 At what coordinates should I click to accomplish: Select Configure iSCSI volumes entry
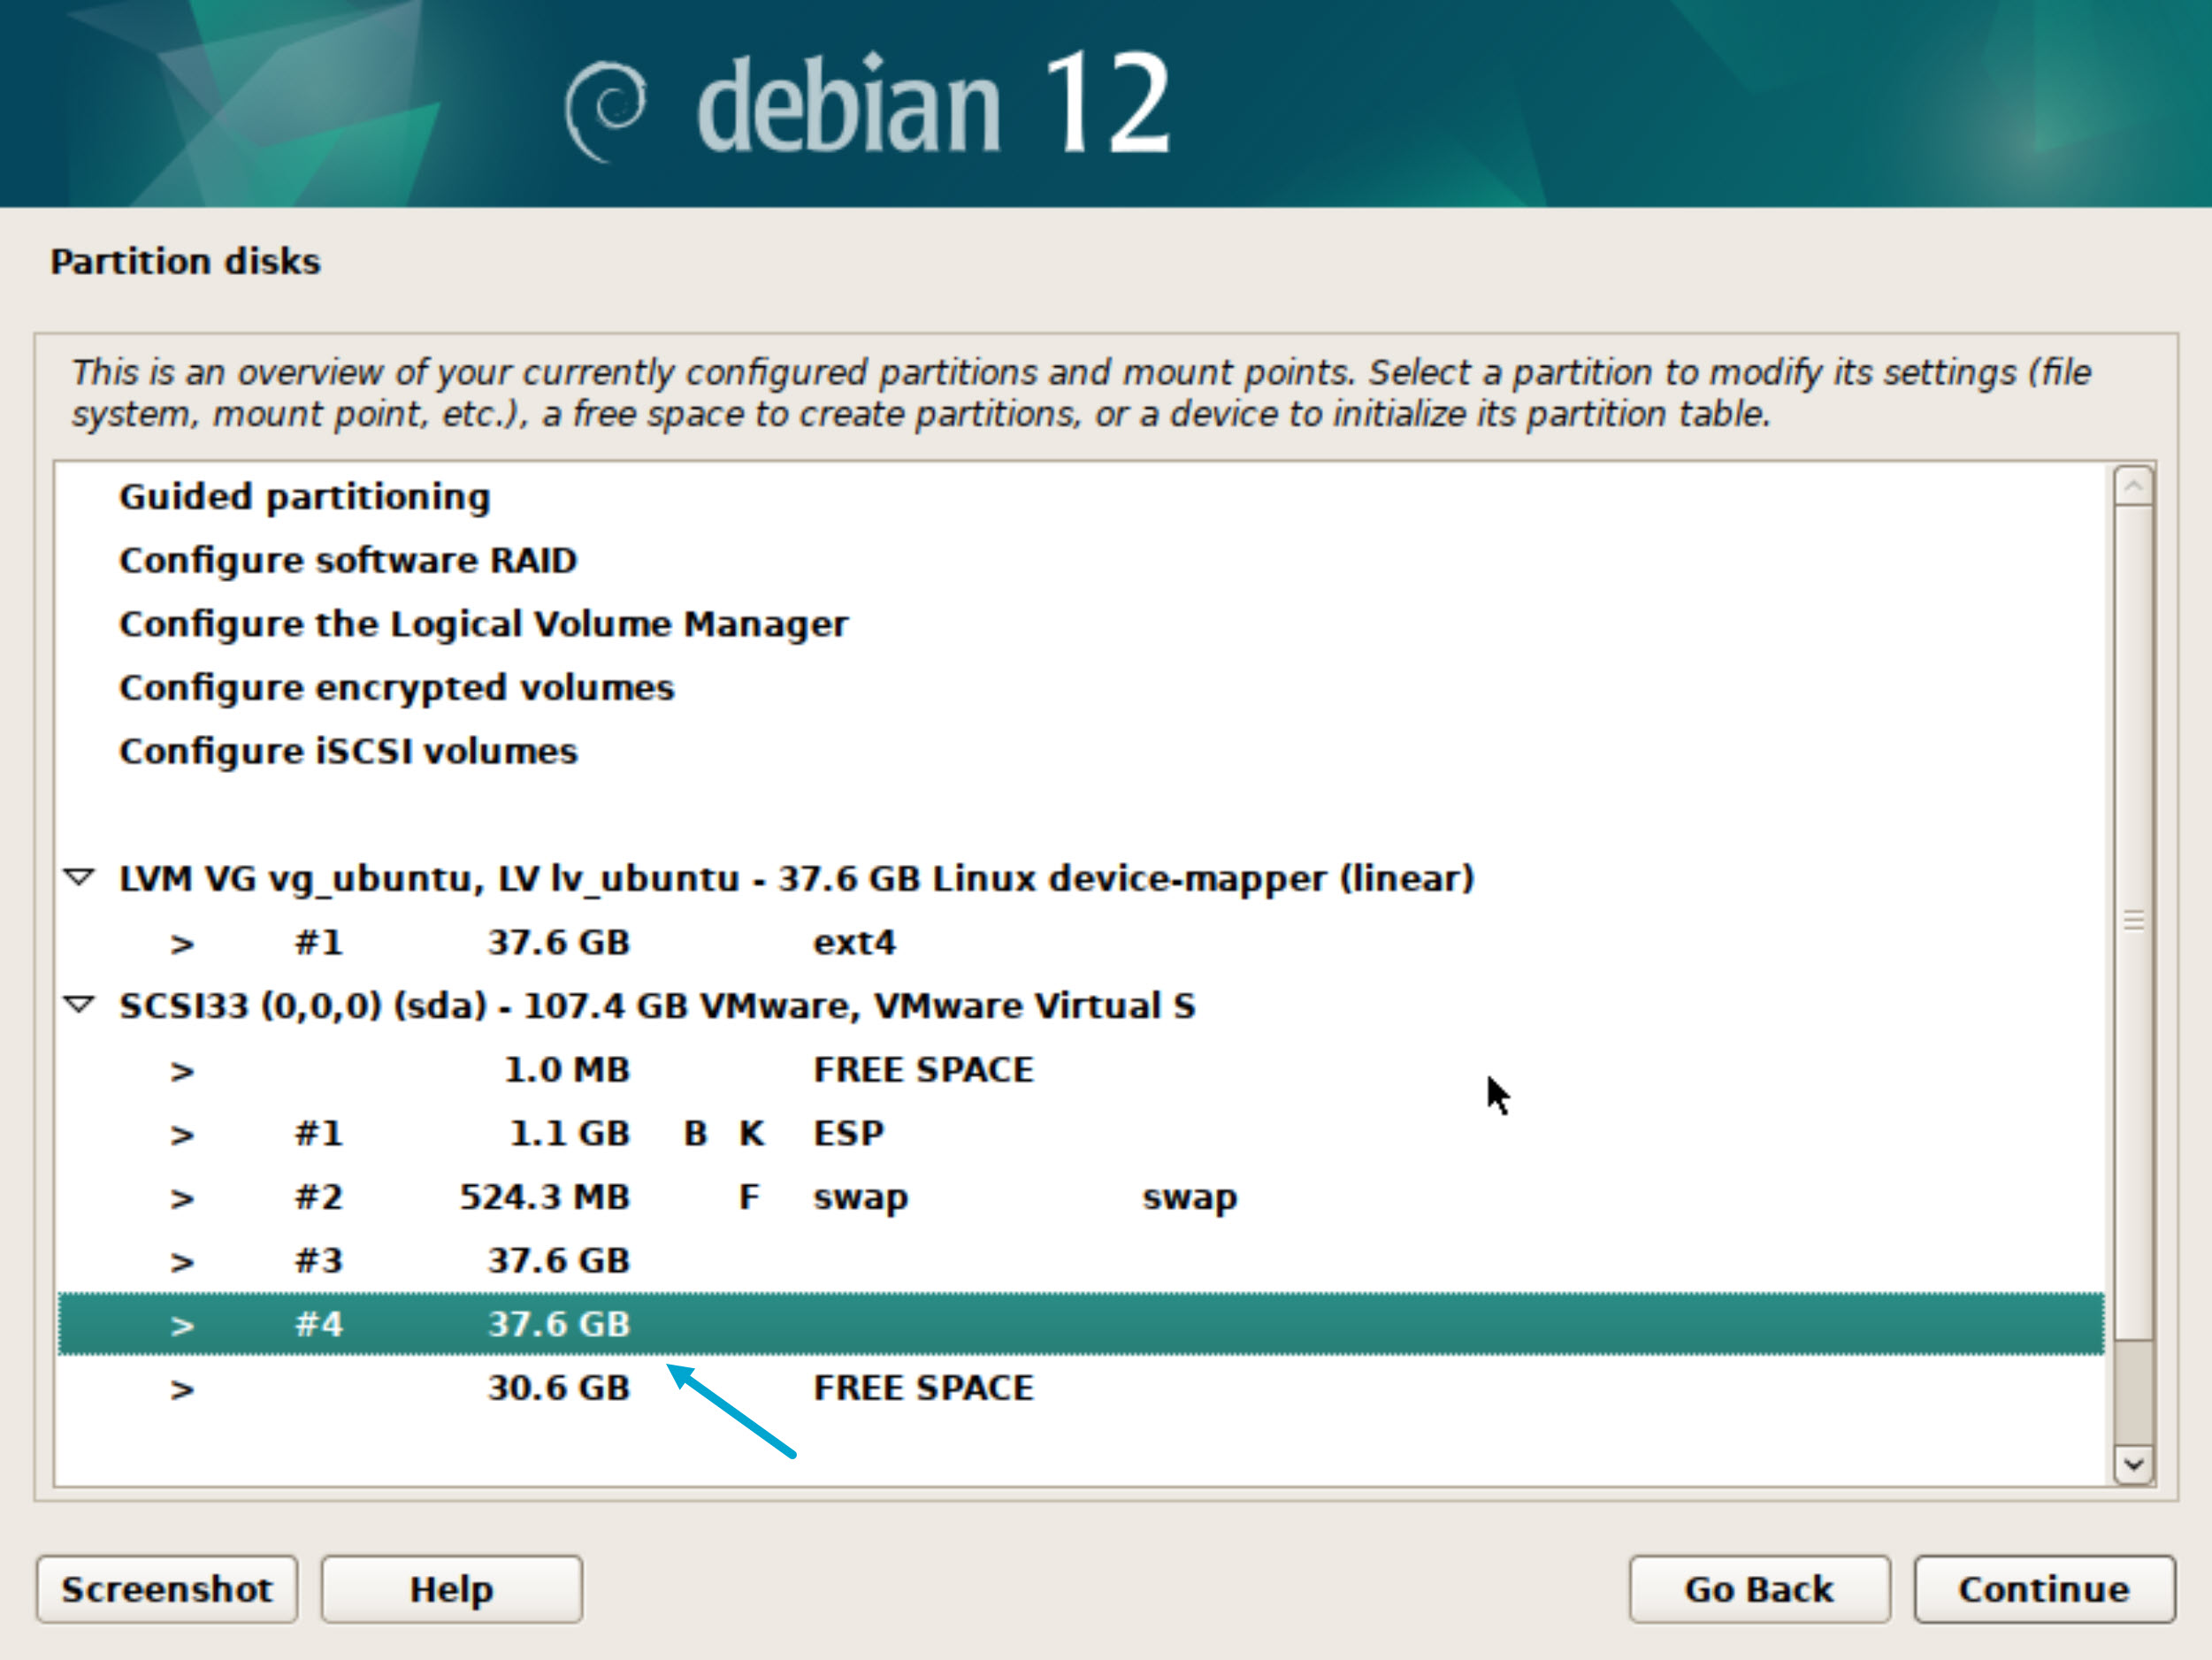[347, 751]
